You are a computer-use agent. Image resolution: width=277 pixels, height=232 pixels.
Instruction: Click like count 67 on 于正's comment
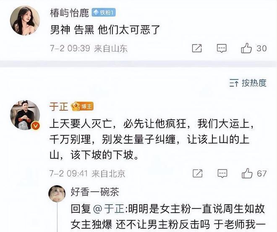pyautogui.click(x=261, y=174)
